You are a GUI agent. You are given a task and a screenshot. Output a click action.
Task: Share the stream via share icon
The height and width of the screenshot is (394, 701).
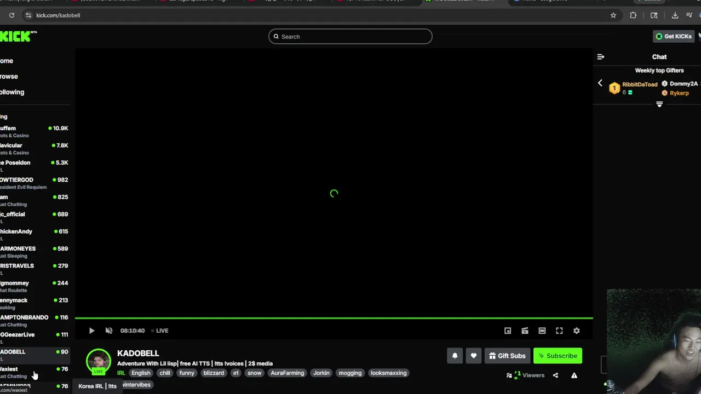tap(555, 375)
